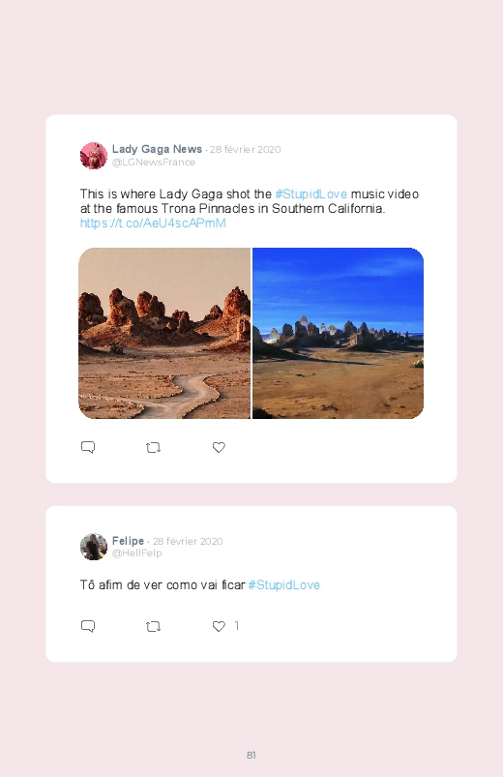
Task: Open the orange desert pinnacles photo
Action: 164,334
